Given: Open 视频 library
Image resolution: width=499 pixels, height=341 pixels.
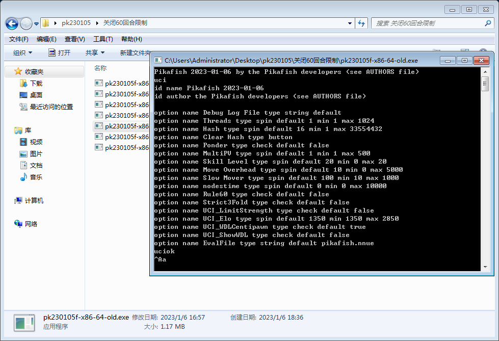Looking at the screenshot, I should [x=36, y=142].
